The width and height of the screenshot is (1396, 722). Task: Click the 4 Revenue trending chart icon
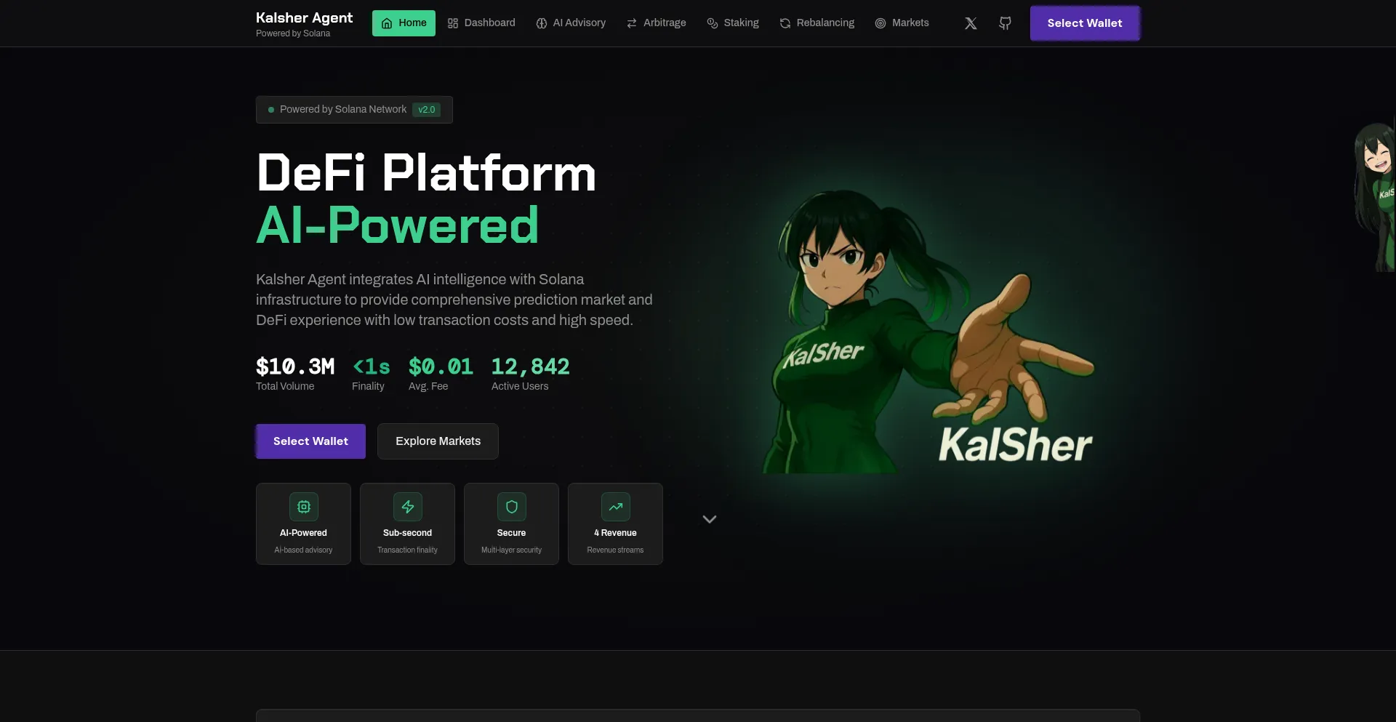pos(615,508)
